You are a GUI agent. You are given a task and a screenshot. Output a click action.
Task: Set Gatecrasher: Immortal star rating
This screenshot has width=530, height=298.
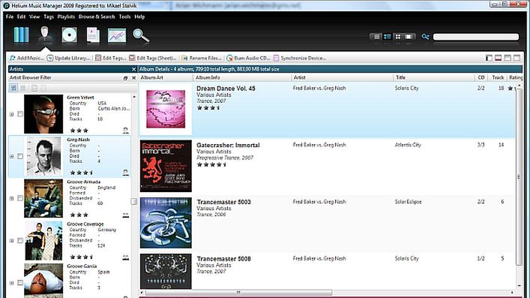211,164
